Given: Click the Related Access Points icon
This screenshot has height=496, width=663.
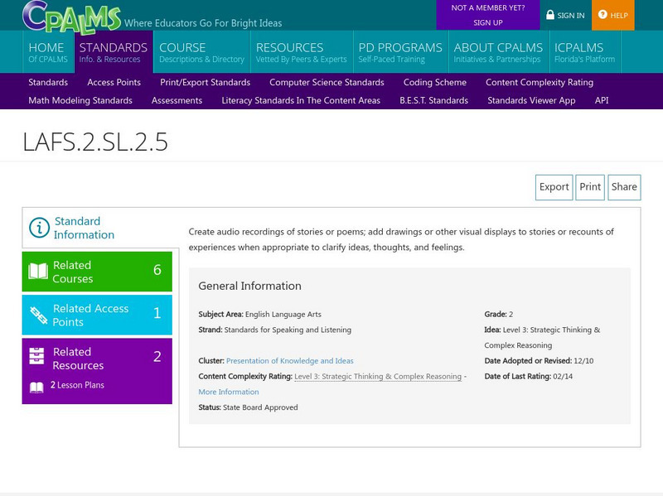Looking at the screenshot, I should pyautogui.click(x=38, y=315).
